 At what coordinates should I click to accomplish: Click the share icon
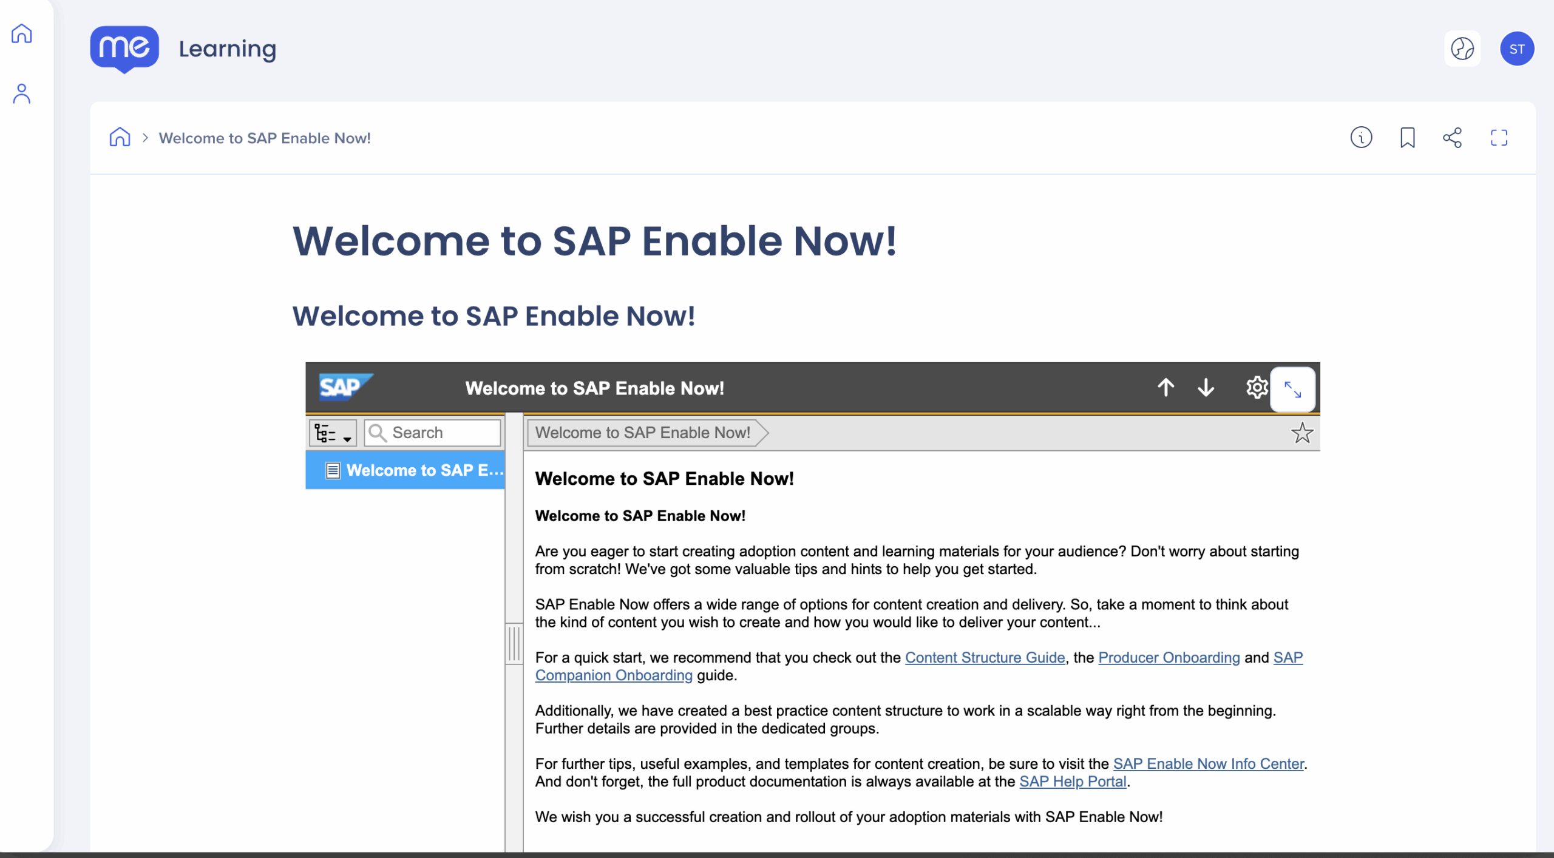[1453, 138]
